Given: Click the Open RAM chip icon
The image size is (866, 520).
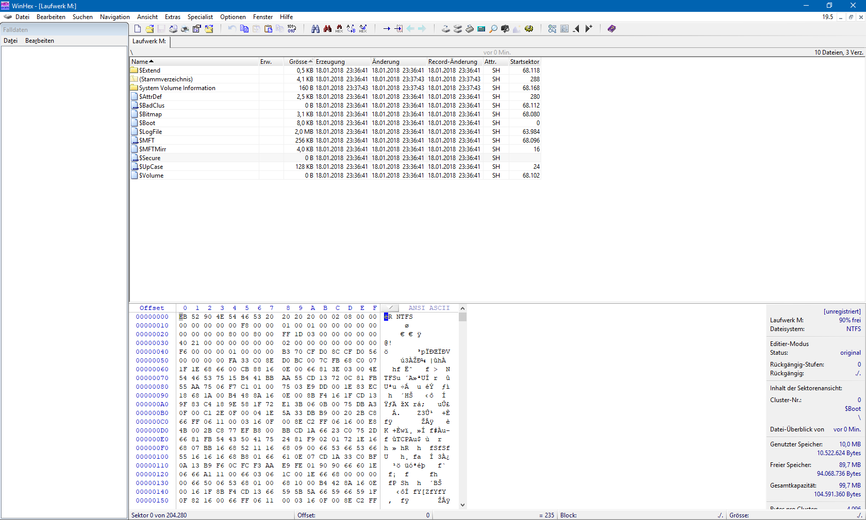Looking at the screenshot, I should [x=470, y=29].
